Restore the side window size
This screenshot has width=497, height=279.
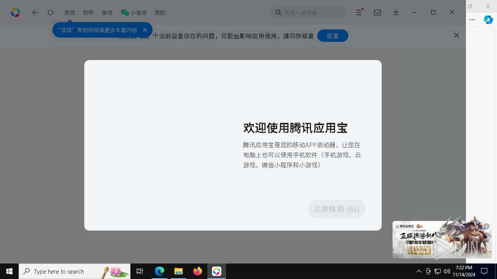(x=470, y=6)
